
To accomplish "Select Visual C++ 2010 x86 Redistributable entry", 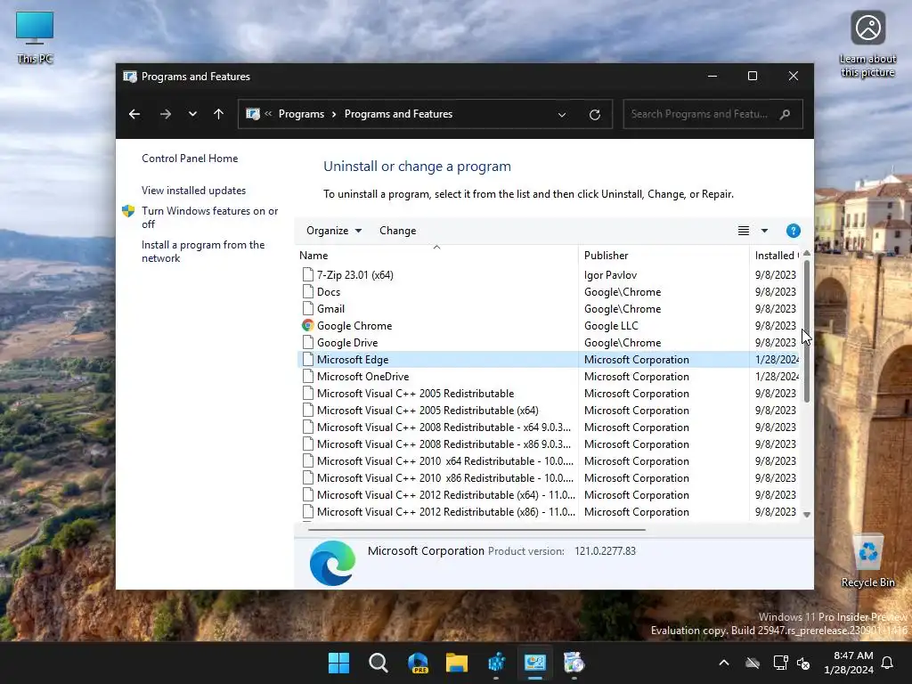I will [445, 478].
